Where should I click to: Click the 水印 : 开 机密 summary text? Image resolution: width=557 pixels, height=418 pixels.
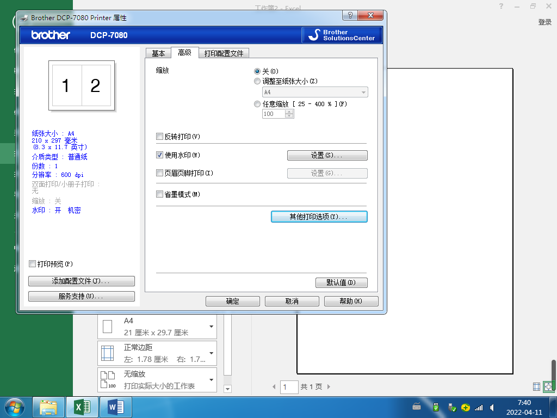pyautogui.click(x=56, y=210)
